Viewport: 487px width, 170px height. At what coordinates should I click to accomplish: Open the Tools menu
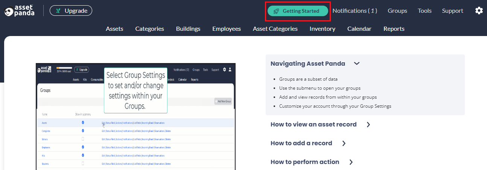(425, 11)
